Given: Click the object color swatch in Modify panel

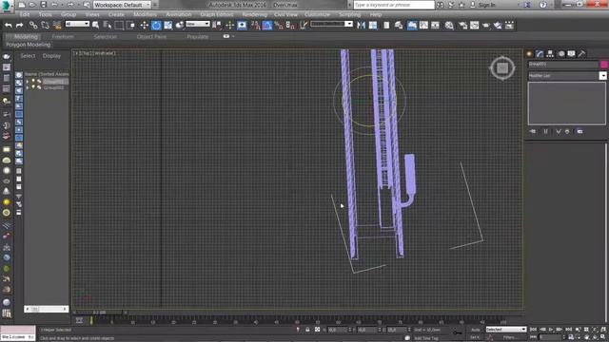Looking at the screenshot, I should coord(603,65).
